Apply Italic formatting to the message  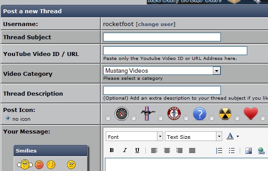click(x=125, y=150)
